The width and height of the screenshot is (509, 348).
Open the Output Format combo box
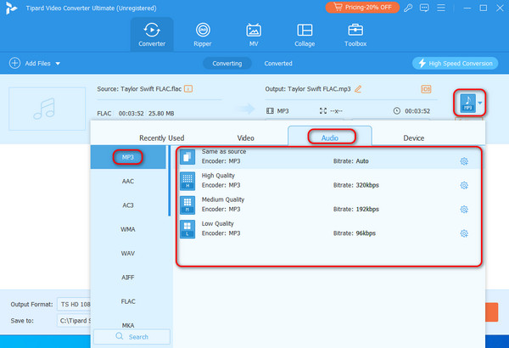[74, 304]
